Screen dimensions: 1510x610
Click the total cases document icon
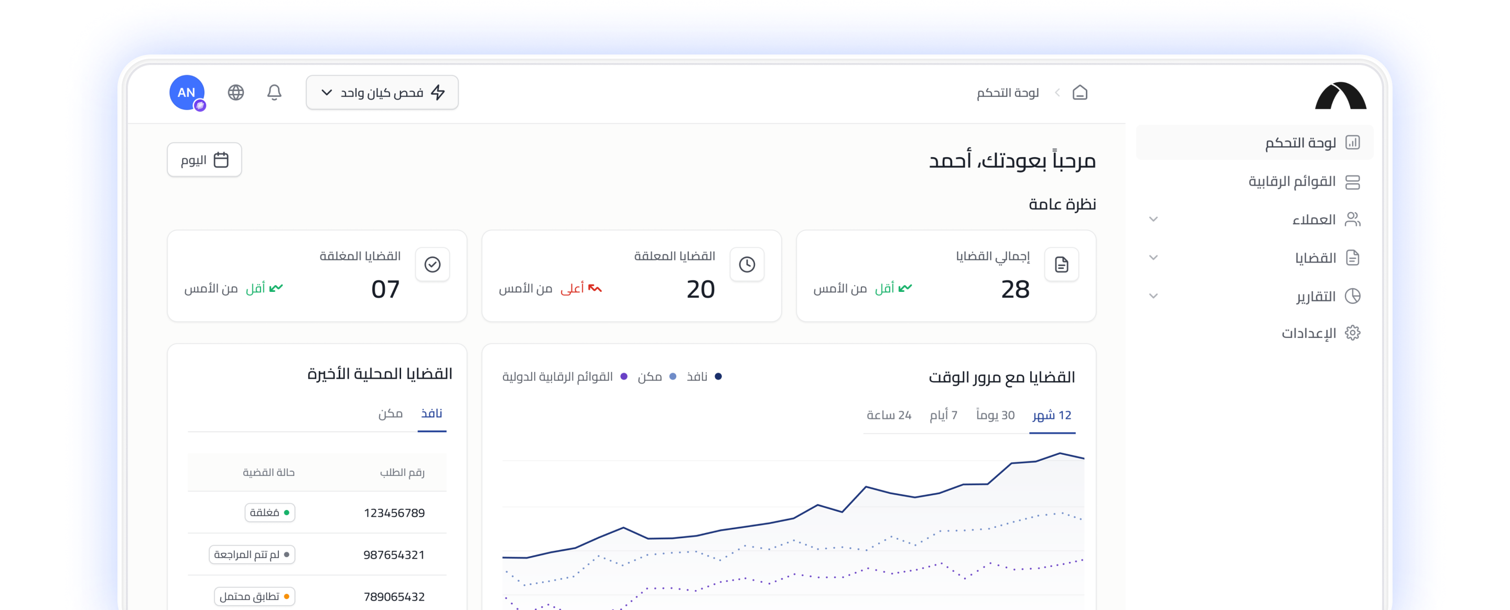click(x=1061, y=264)
